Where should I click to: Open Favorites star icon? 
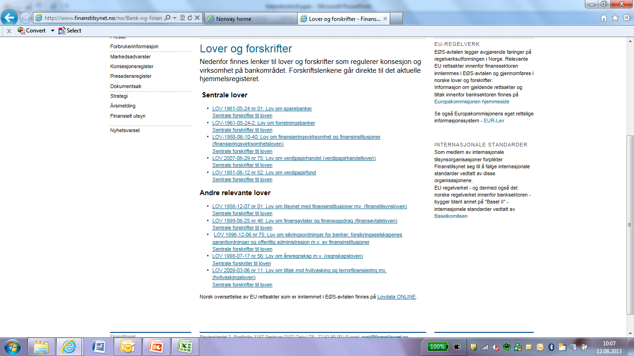(615, 18)
